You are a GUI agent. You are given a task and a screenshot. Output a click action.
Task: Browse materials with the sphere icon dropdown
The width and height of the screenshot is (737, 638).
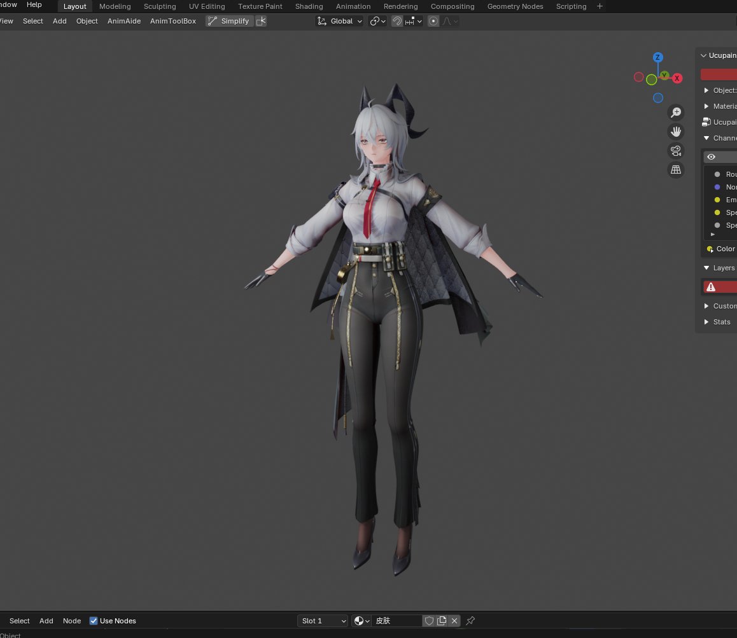pos(361,621)
